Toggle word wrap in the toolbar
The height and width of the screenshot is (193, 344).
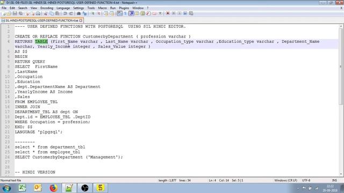click(119, 13)
